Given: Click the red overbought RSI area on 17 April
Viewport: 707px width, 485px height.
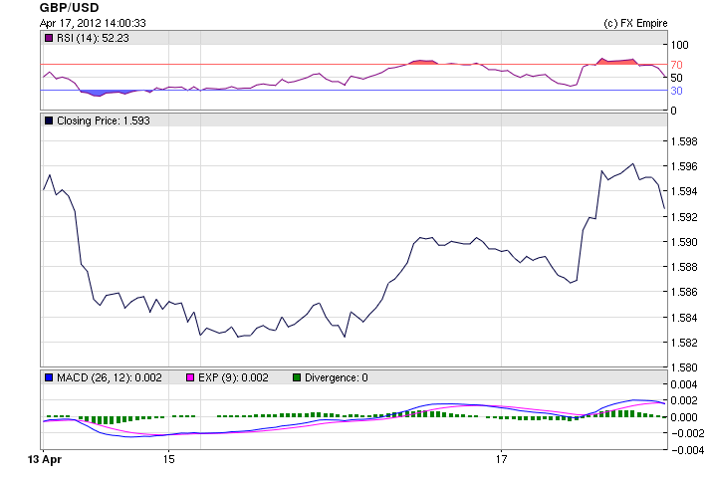Looking at the screenshot, I should coord(617,62).
